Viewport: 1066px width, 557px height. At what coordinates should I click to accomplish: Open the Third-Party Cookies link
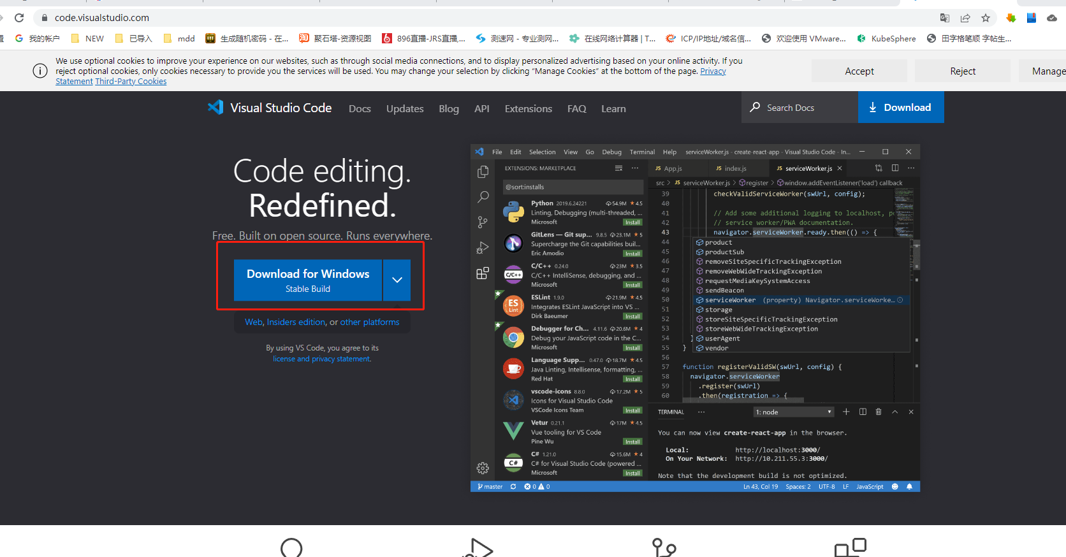coord(131,81)
